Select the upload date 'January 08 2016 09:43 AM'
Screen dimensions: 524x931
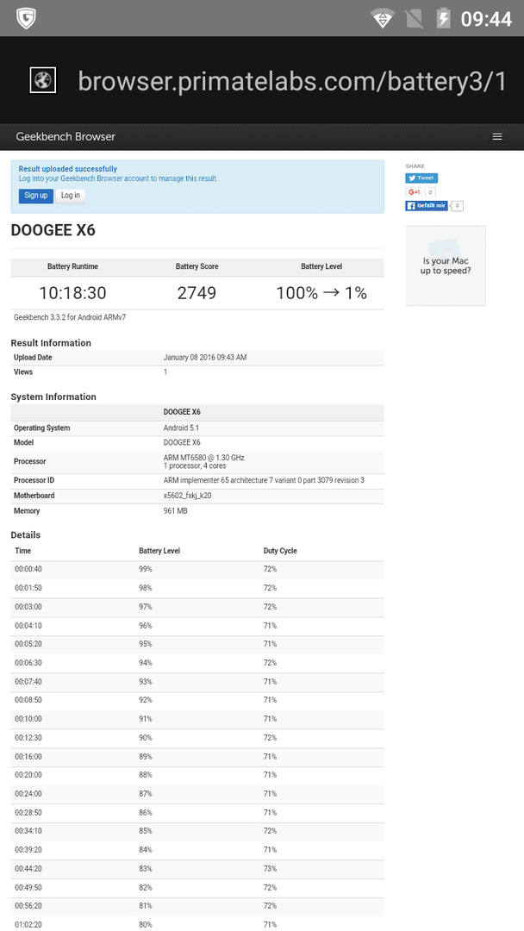(205, 358)
